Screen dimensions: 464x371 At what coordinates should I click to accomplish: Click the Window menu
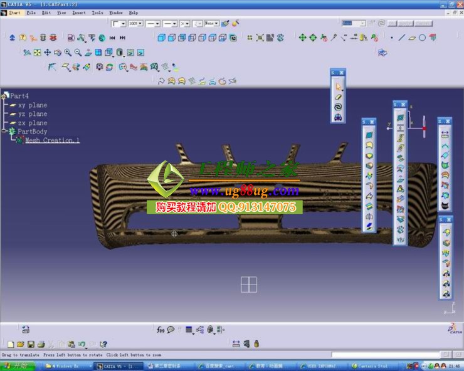point(116,13)
